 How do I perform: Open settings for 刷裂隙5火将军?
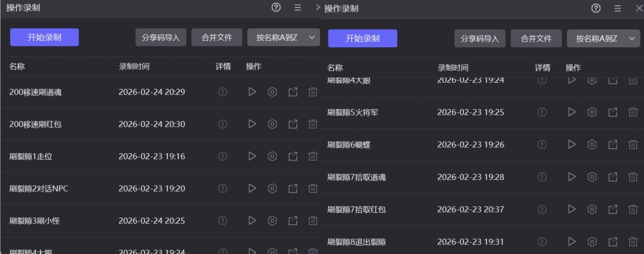[x=592, y=111]
